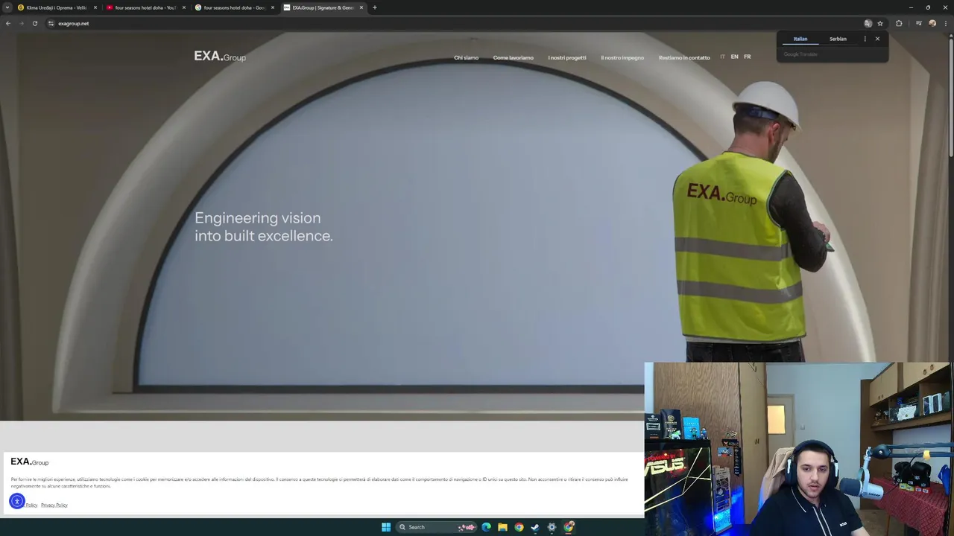Open the Il nostro impegno menu item
Viewport: 954px width, 536px height.
coord(622,57)
